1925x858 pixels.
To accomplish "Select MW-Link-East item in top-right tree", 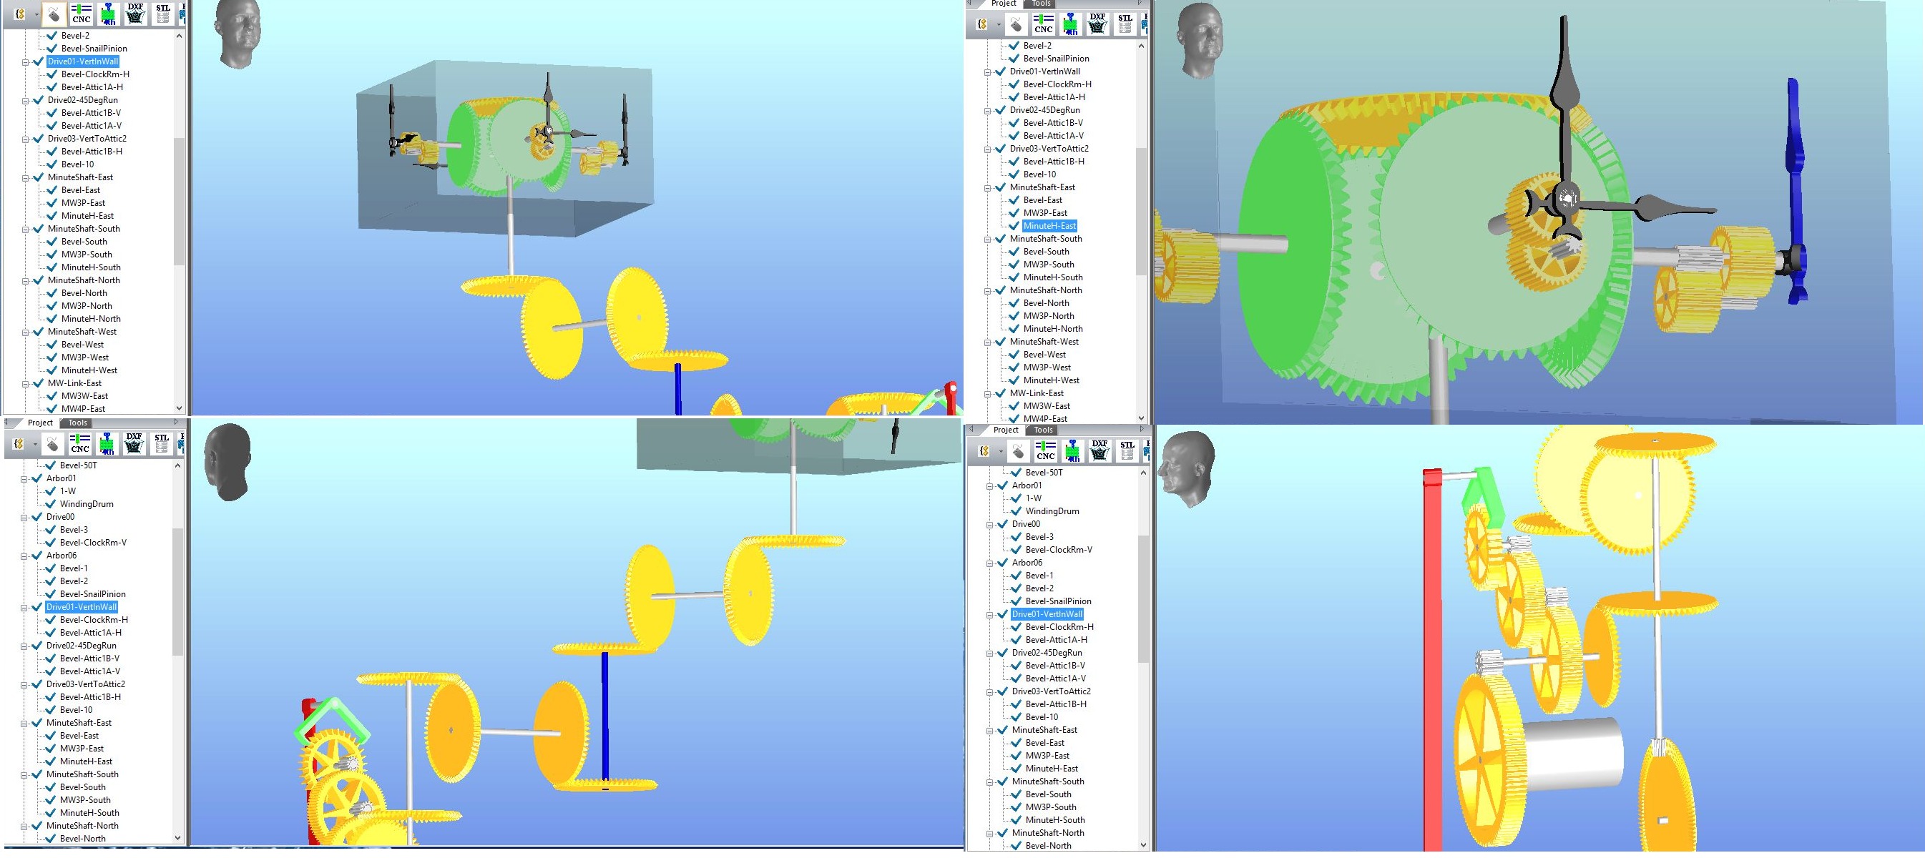I will coord(1037,393).
